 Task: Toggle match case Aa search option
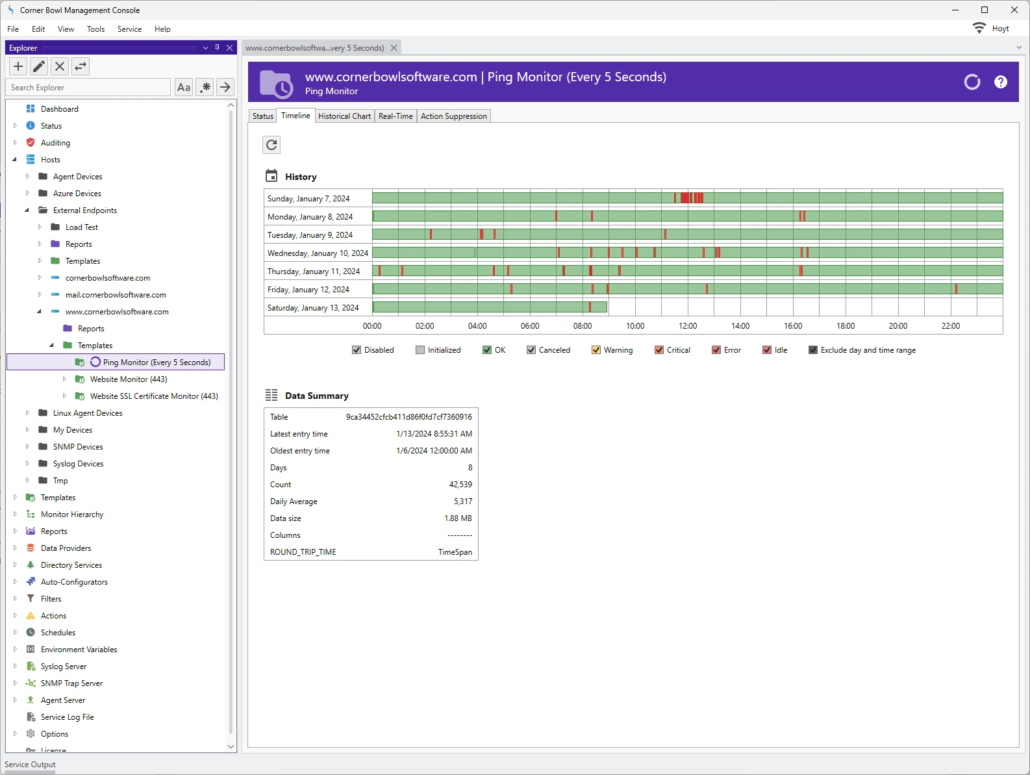coord(184,87)
